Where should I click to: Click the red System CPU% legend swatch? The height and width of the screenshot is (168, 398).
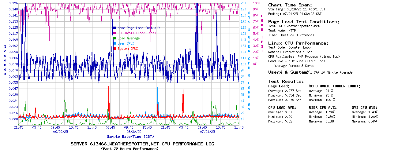pyautogui.click(x=115, y=49)
